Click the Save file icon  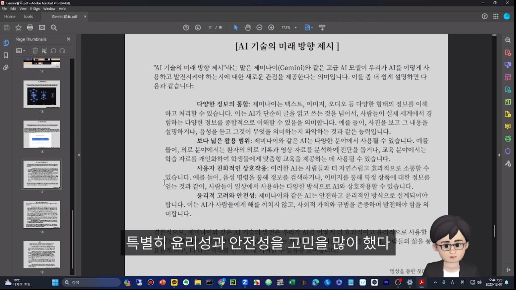pyautogui.click(x=6, y=28)
